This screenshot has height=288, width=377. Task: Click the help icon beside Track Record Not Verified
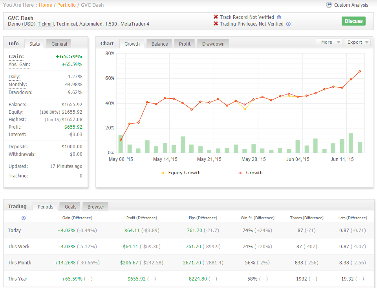pos(279,17)
